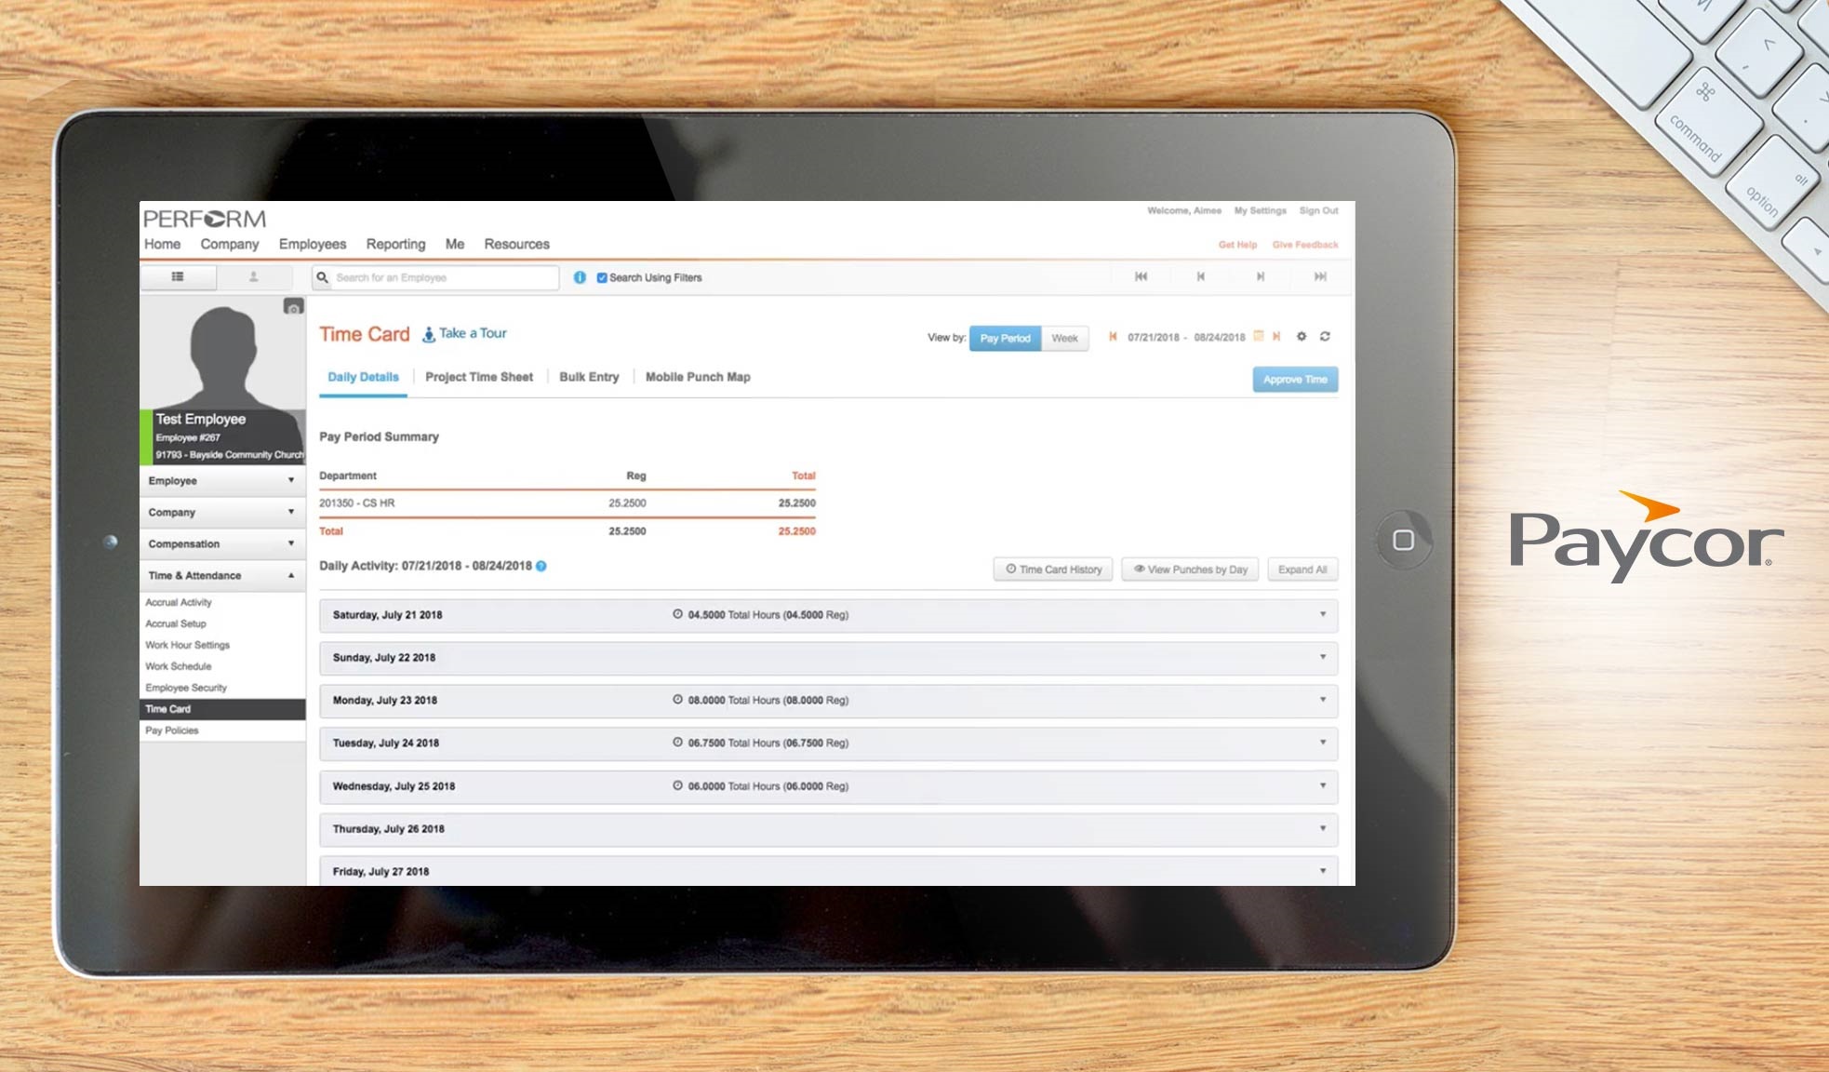Expand the Company sidebar section
The height and width of the screenshot is (1072, 1829).
pyautogui.click(x=222, y=513)
